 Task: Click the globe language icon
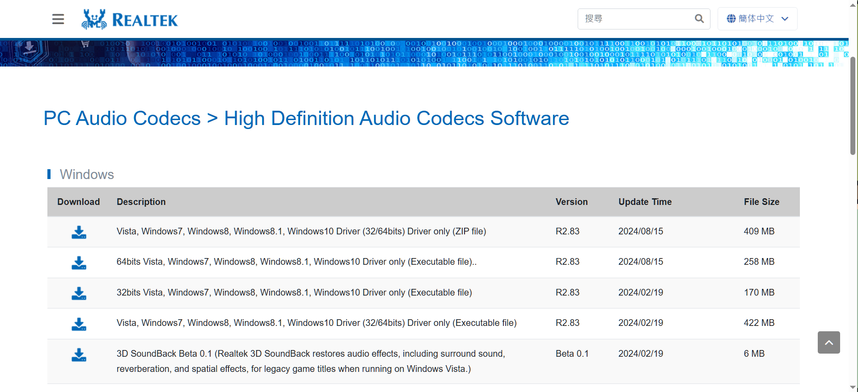731,19
